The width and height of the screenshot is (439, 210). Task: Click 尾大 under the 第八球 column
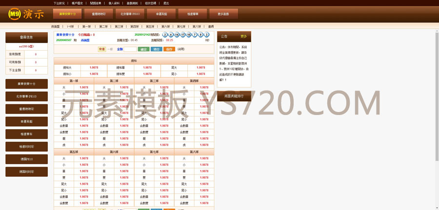coord(184,184)
